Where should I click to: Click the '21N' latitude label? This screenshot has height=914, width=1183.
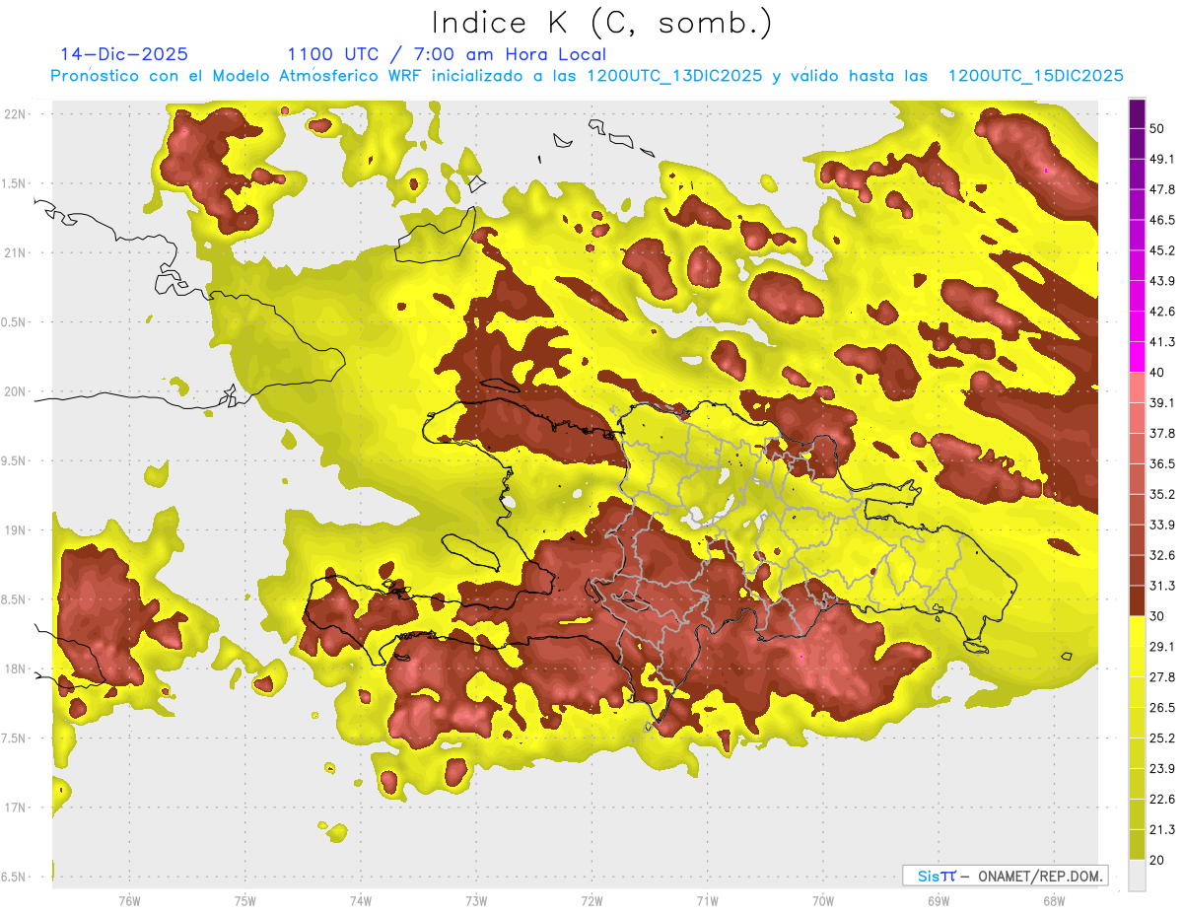pos(15,252)
